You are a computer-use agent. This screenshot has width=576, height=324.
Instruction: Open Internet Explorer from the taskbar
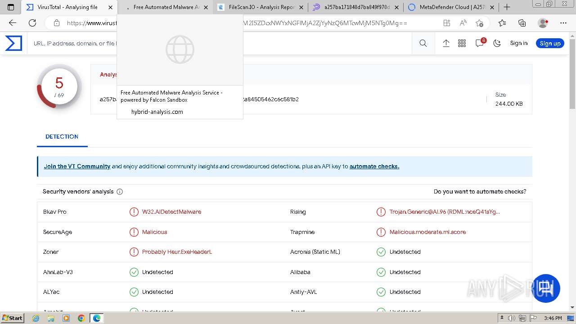point(36,318)
